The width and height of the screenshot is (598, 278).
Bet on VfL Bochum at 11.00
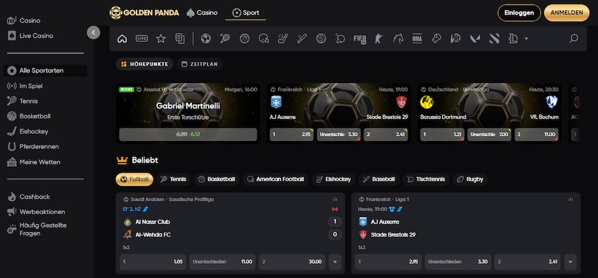click(x=536, y=135)
